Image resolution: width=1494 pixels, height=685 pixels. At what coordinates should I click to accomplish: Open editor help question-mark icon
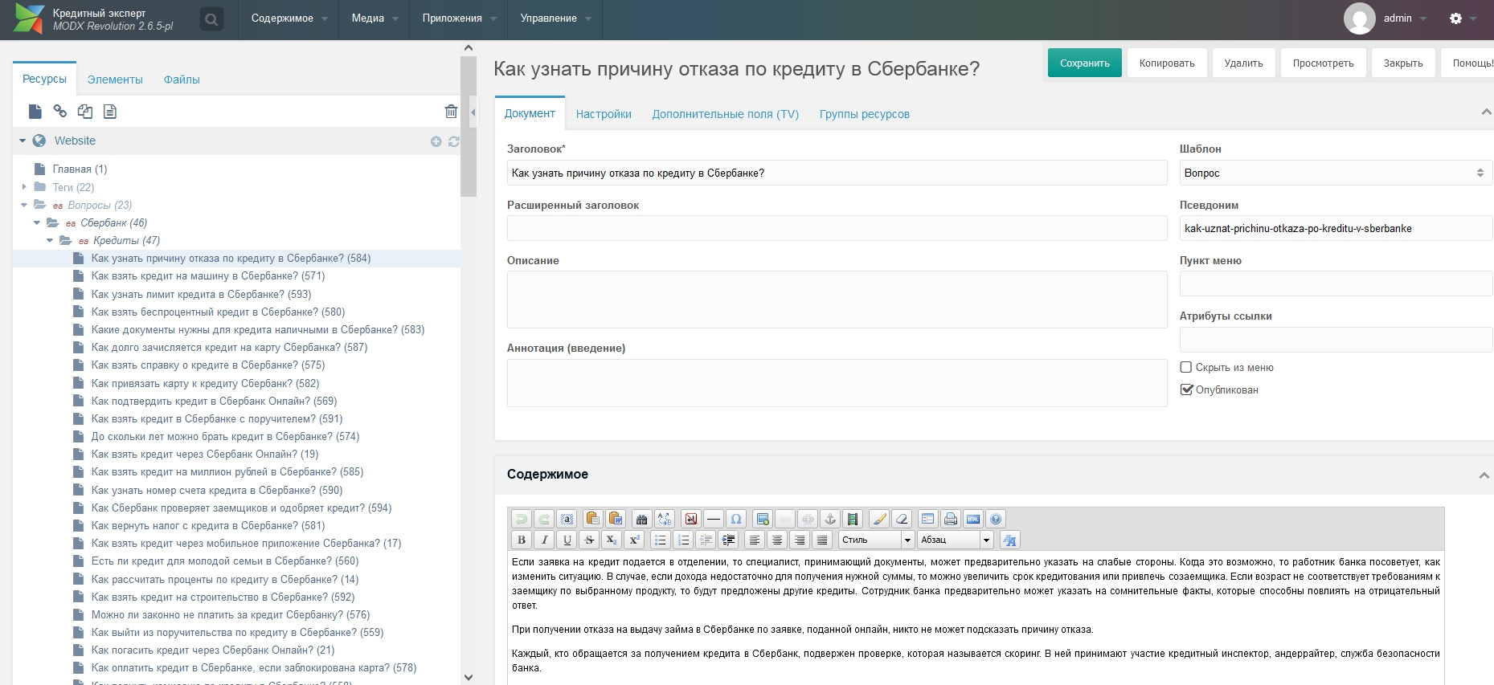[x=996, y=519]
